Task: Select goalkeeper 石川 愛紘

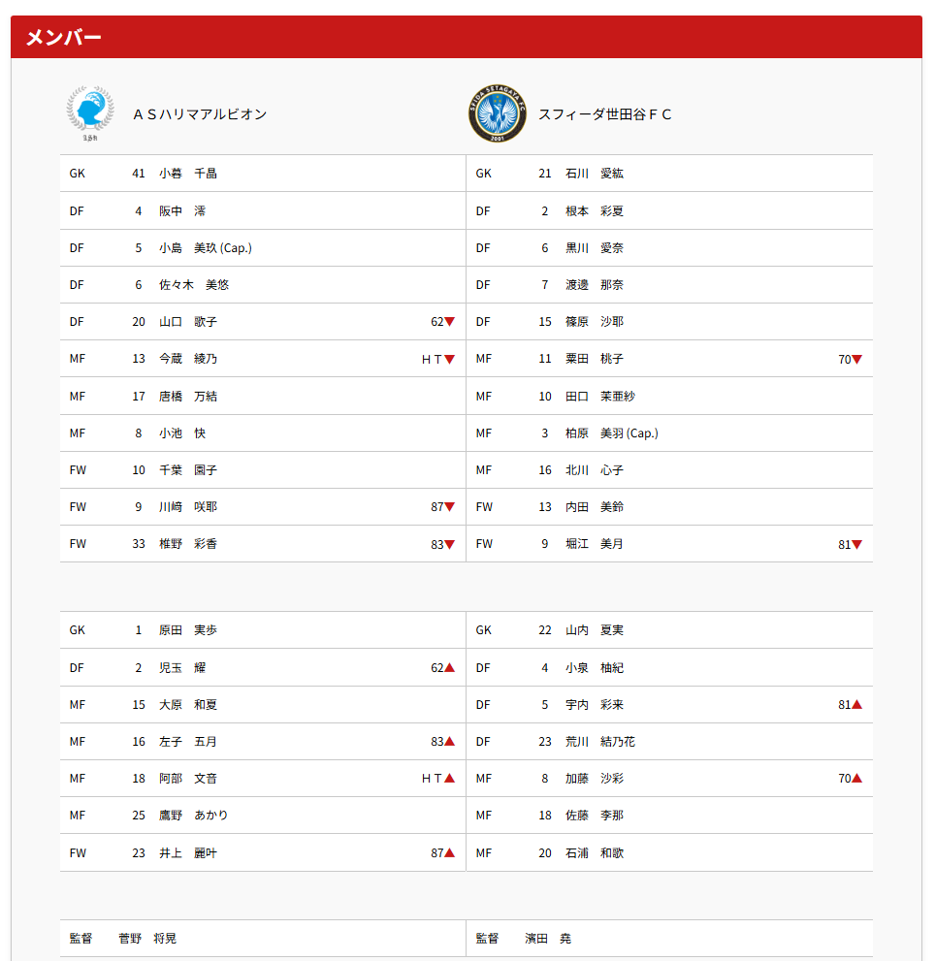Action: [595, 174]
